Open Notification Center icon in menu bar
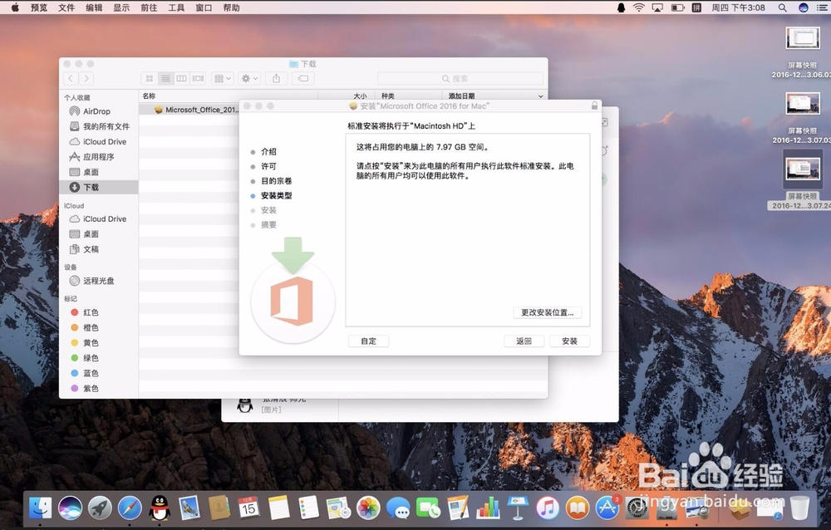831x530 pixels. tap(822, 7)
